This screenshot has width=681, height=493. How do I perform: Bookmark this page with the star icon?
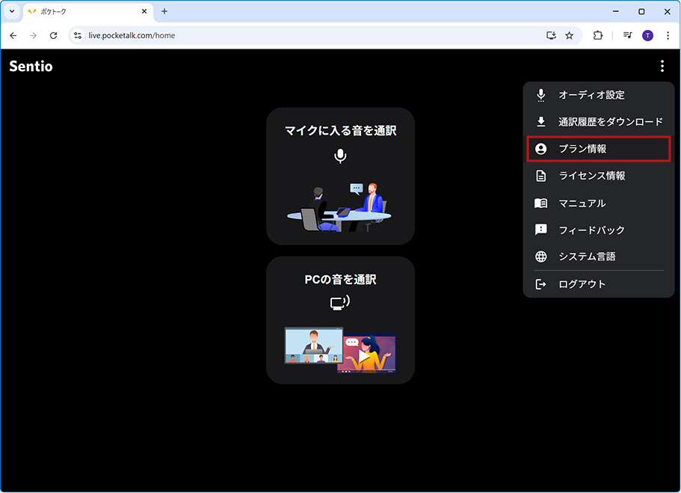[x=570, y=36]
